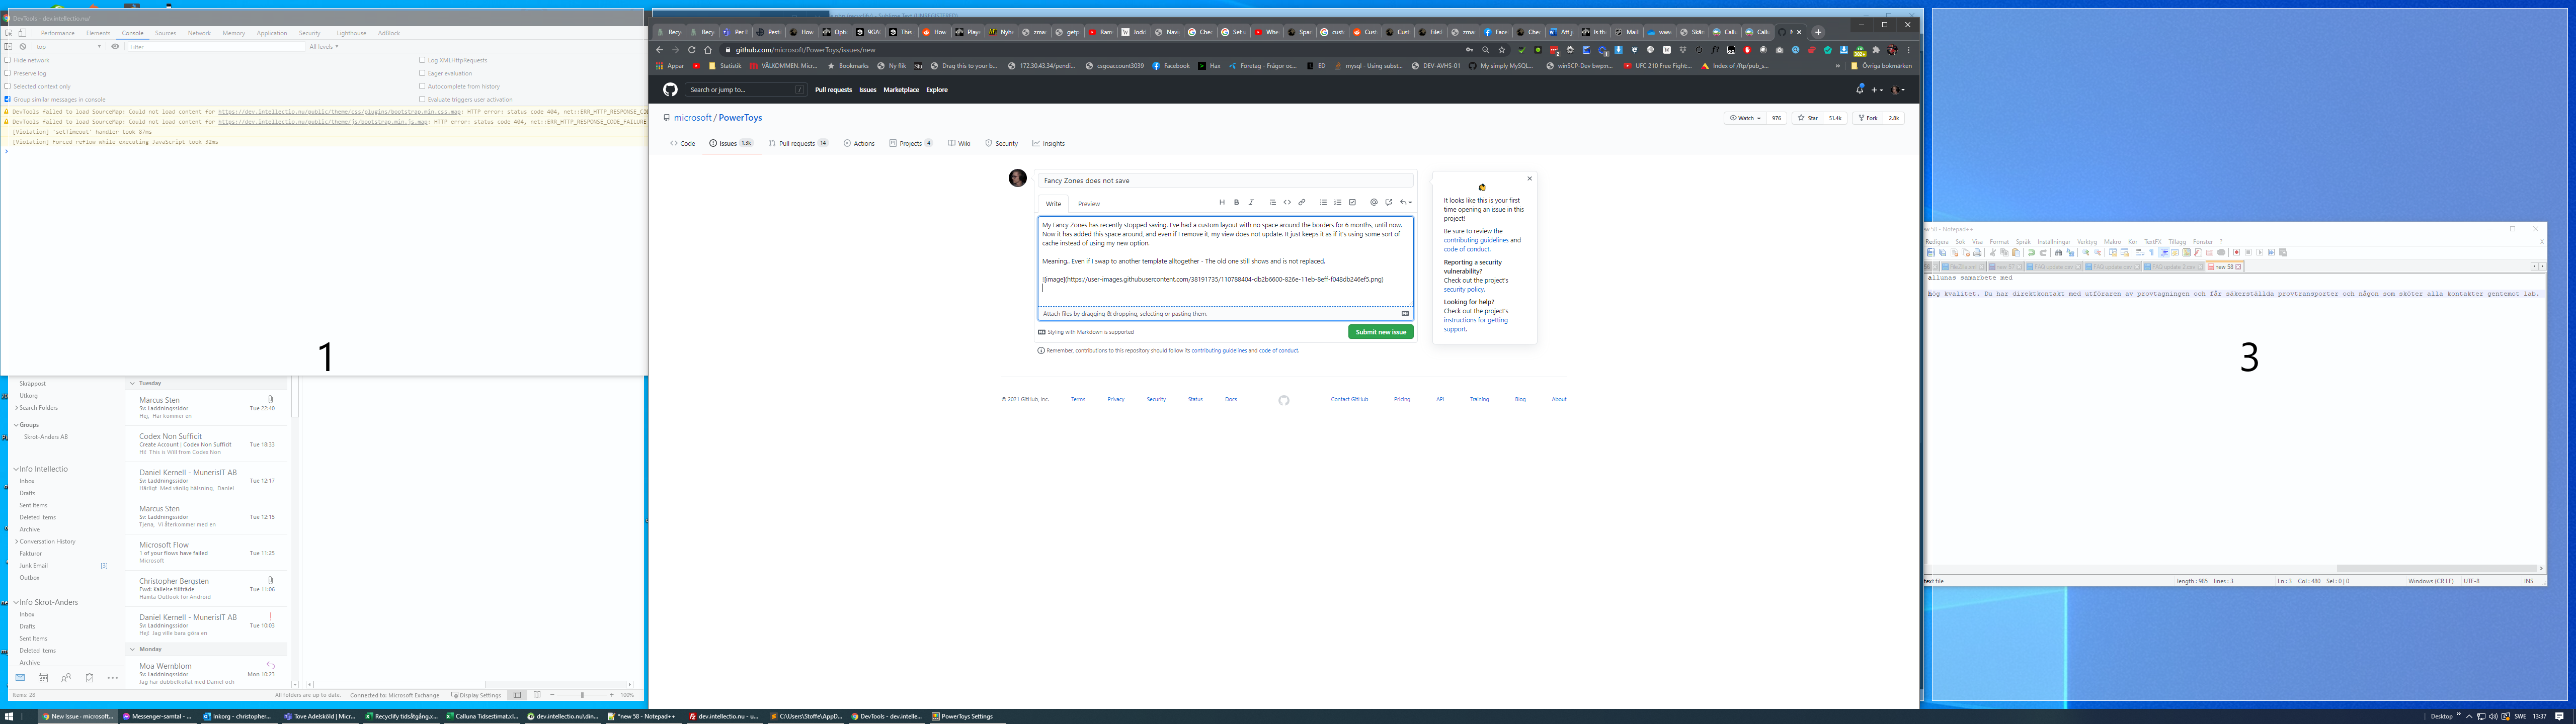Add a numbered list in the issue editor
Image resolution: width=2576 pixels, height=724 pixels.
(x=1338, y=202)
